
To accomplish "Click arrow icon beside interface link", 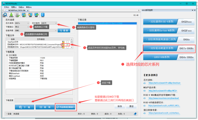I will (144, 113).
